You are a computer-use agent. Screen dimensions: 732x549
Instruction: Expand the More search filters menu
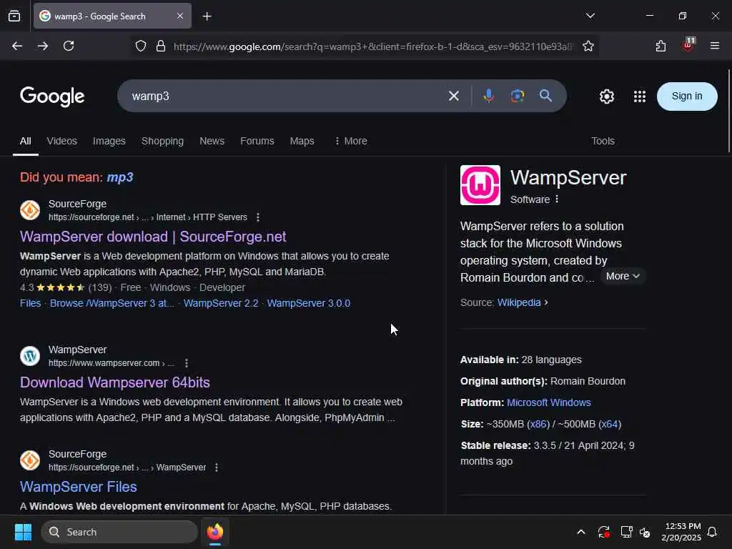351,141
